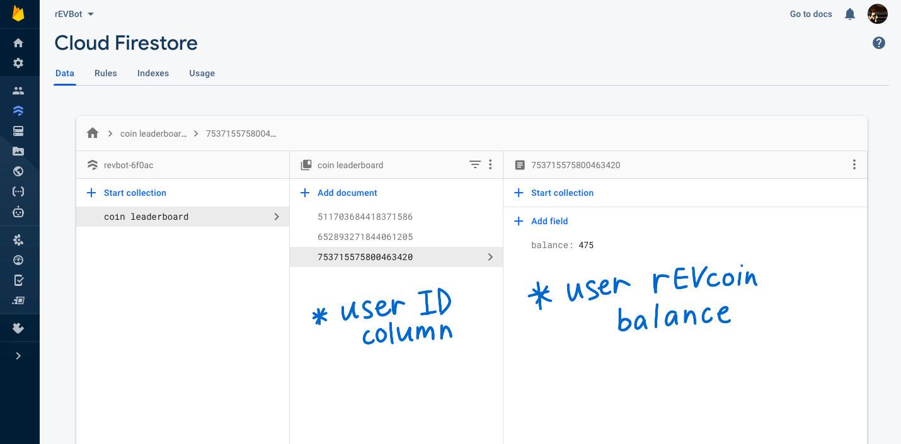Open Hosting globe icon in sidebar
901x444 pixels.
pos(18,171)
